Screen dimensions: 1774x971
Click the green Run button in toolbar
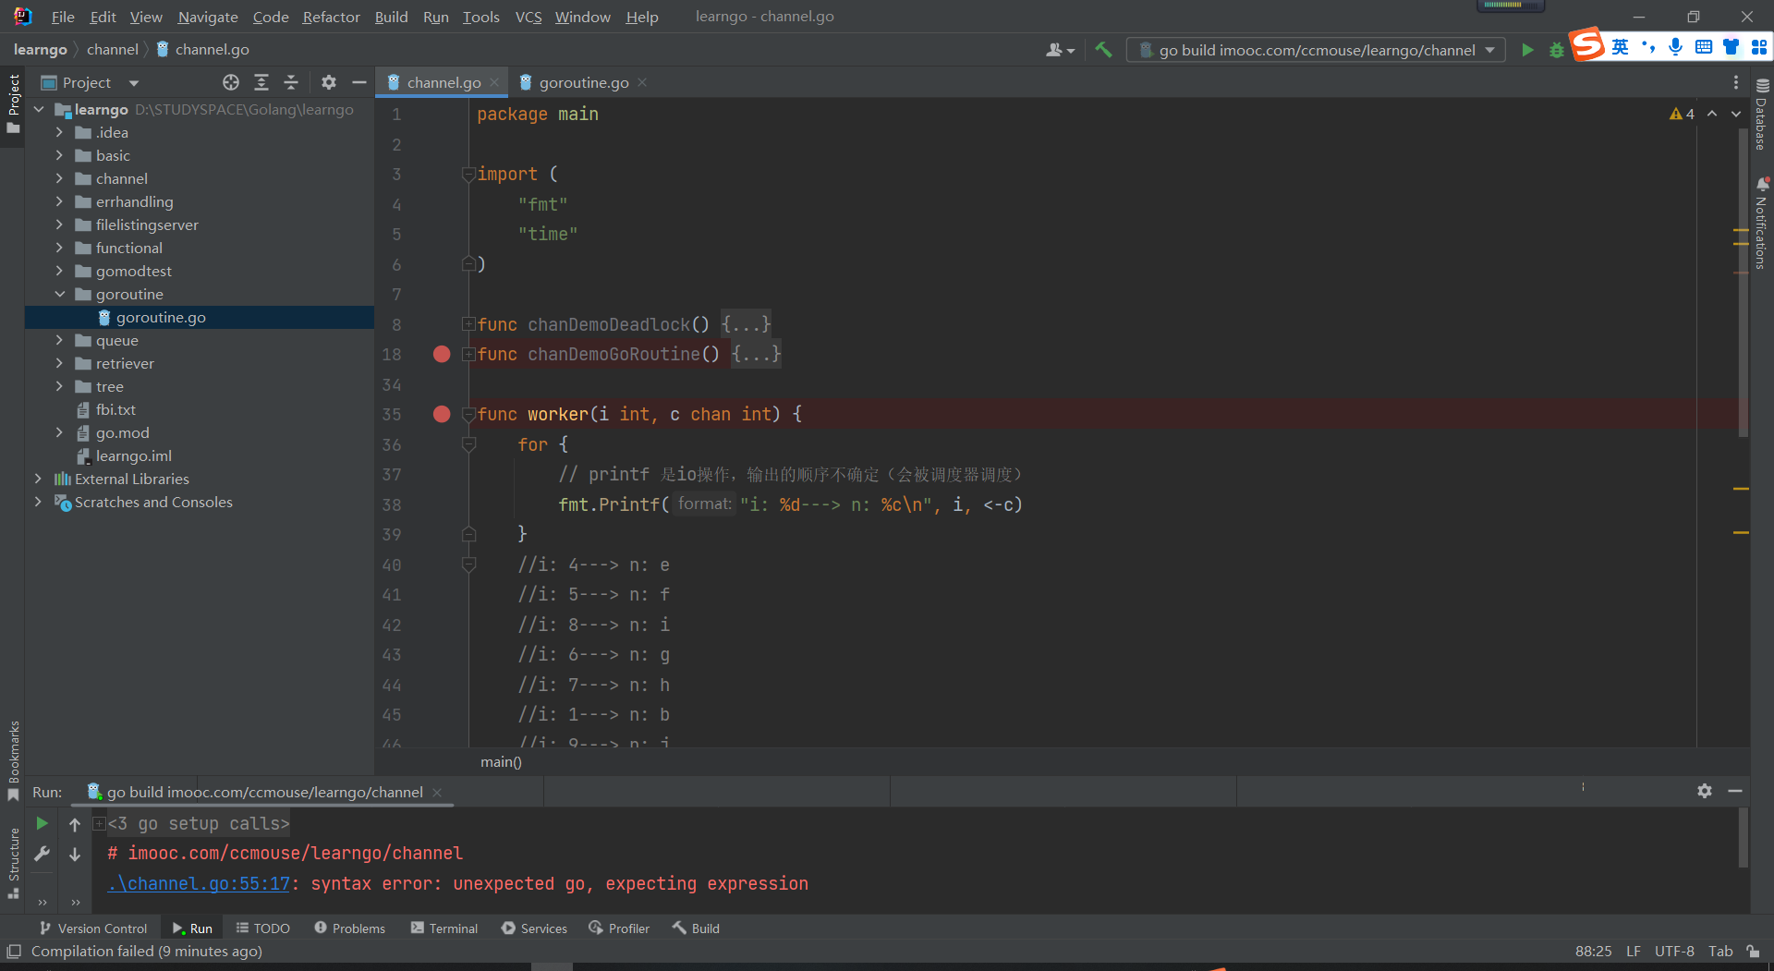point(1527,50)
